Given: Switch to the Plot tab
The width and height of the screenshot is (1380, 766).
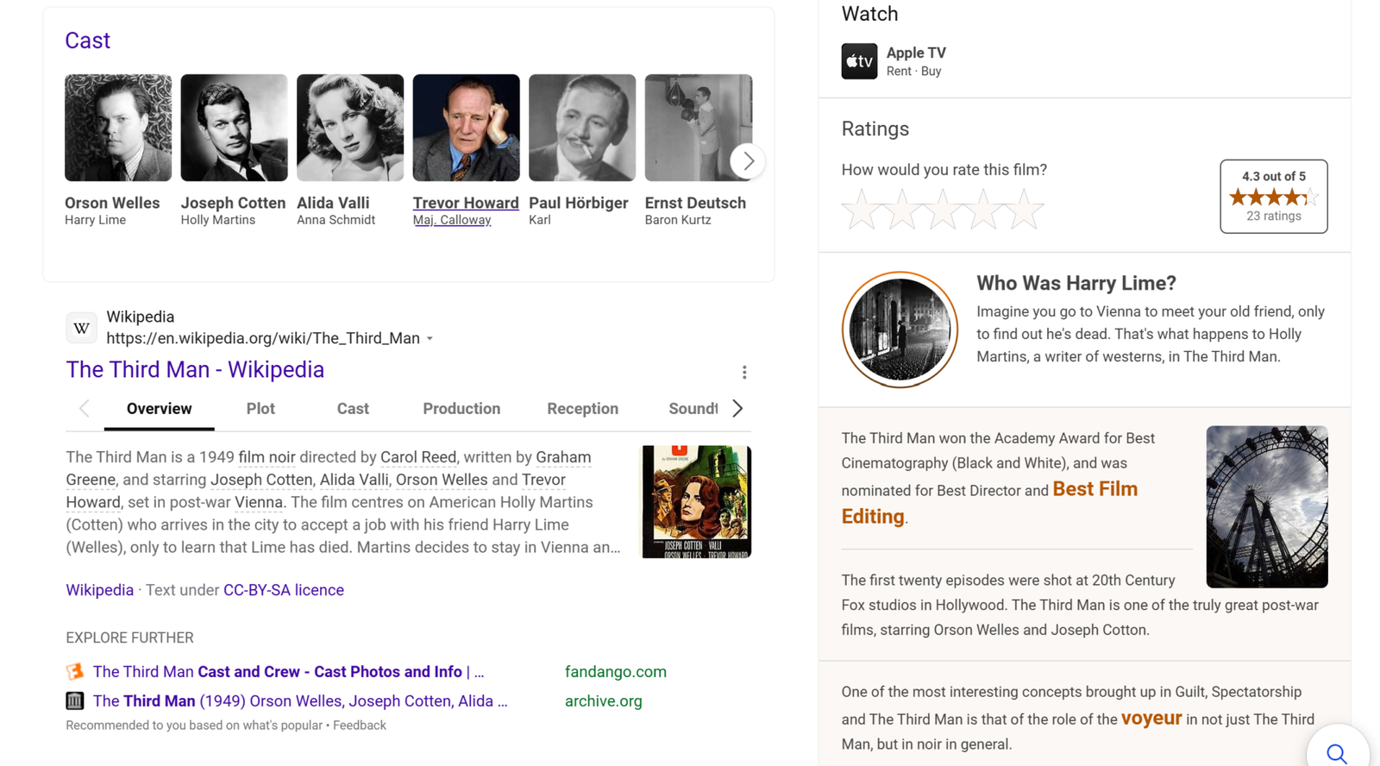Looking at the screenshot, I should [x=260, y=409].
